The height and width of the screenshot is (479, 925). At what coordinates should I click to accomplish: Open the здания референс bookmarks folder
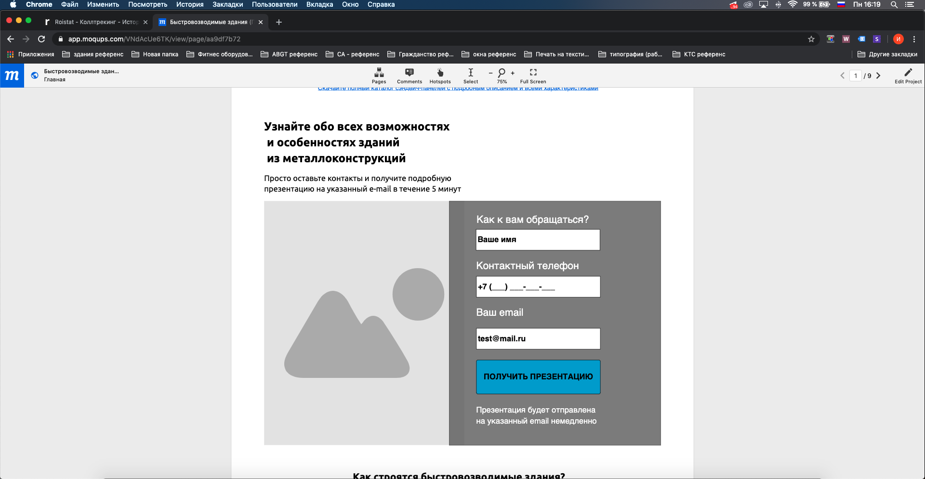tap(93, 54)
